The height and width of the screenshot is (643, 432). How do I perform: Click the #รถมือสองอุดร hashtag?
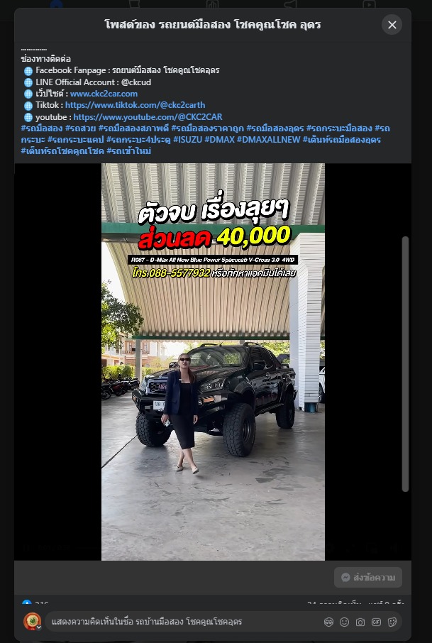coord(275,128)
